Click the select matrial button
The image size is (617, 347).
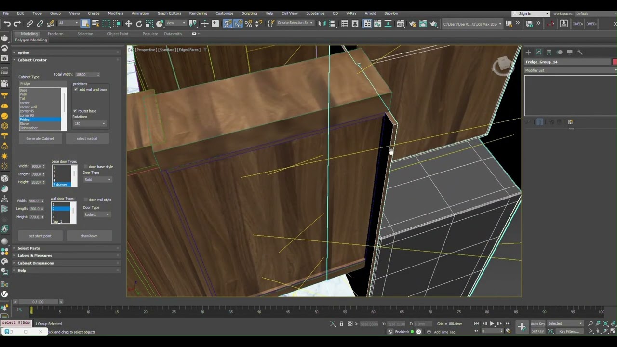87,139
